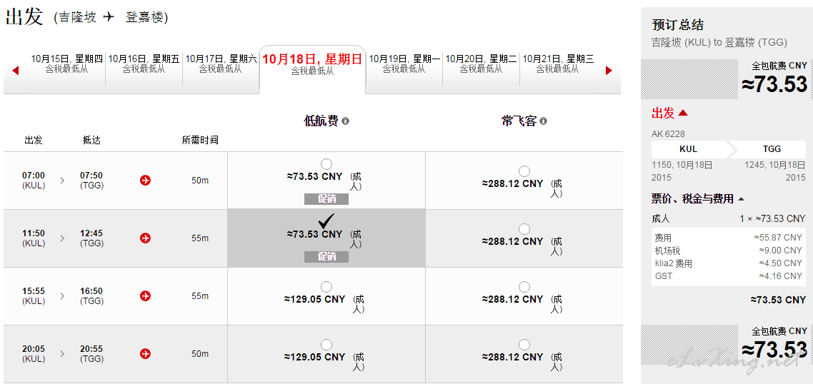This screenshot has height=384, width=813.
Task: Switch to the 10月17日 星期六 date tab
Action: [x=221, y=64]
